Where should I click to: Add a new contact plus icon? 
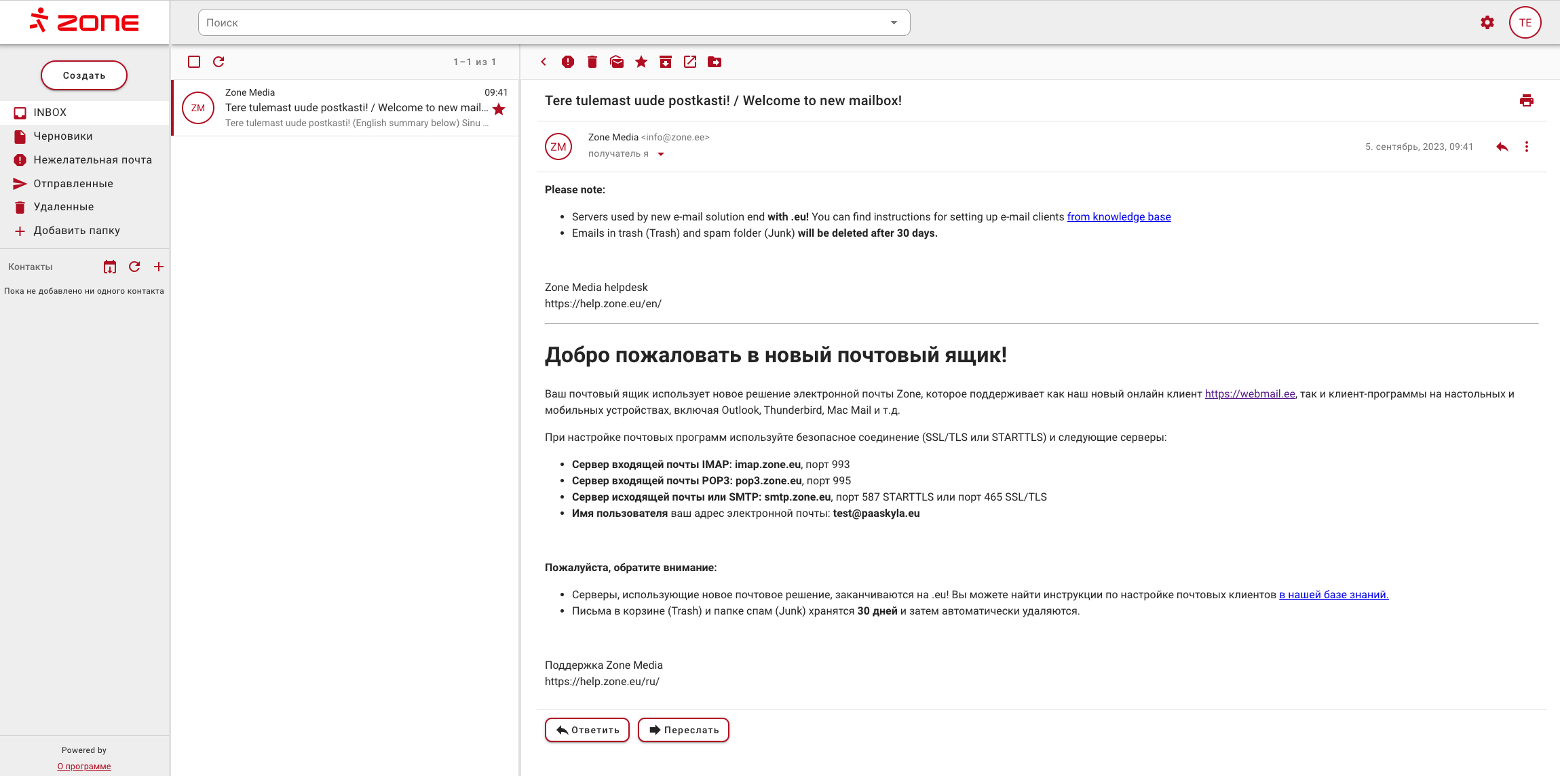[159, 267]
